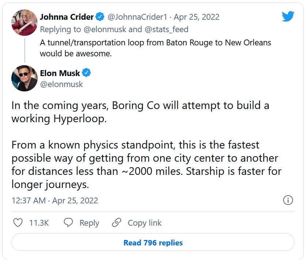Open the @JohnnaCrider1 handle link
This screenshot has width=306, height=263.
138,17
